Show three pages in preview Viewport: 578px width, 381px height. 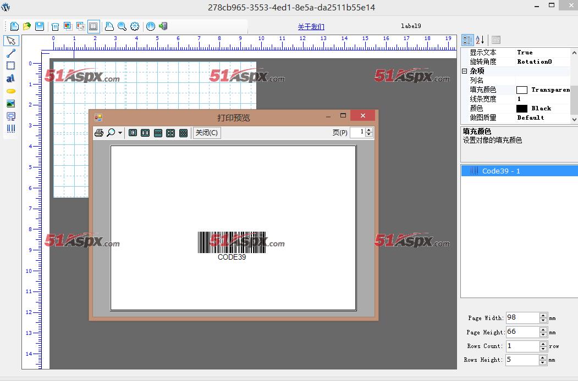158,133
